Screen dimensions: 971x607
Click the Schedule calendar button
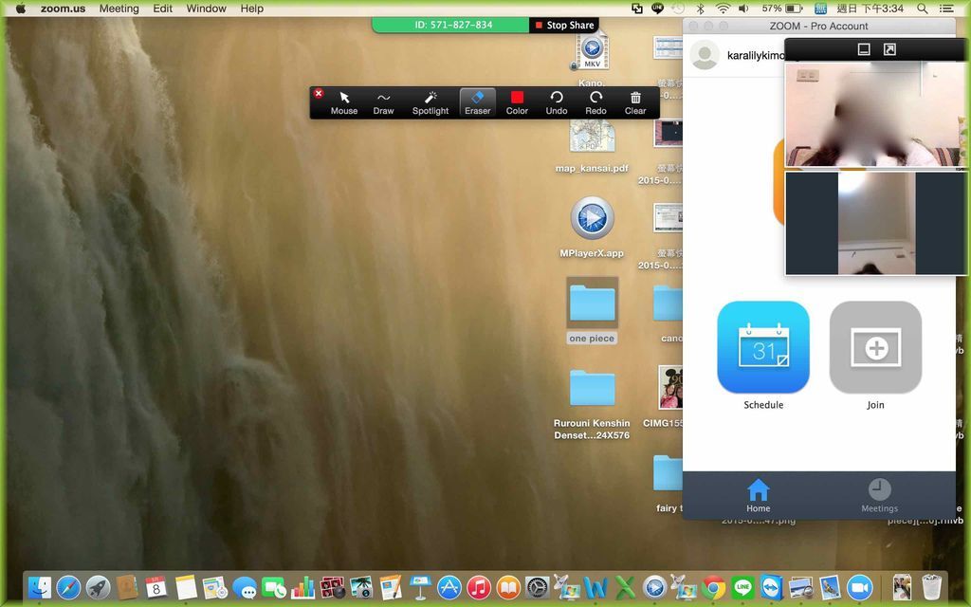[763, 347]
